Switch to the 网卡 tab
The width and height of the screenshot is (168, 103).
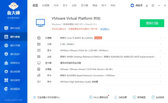tap(104, 5)
